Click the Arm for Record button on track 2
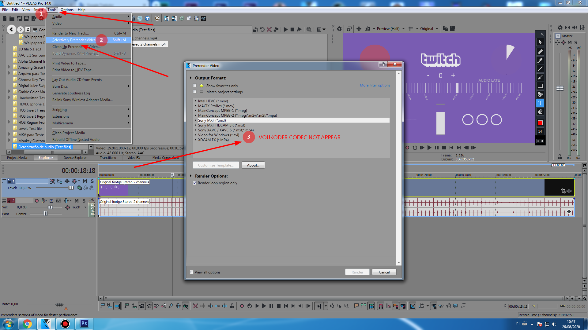Screen dimensions: 588x330 click(37, 201)
